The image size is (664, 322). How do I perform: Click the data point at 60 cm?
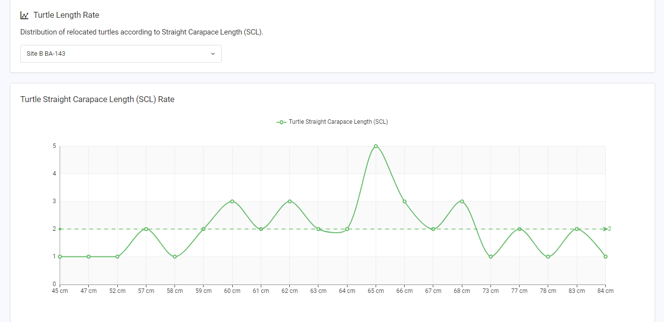click(x=232, y=201)
